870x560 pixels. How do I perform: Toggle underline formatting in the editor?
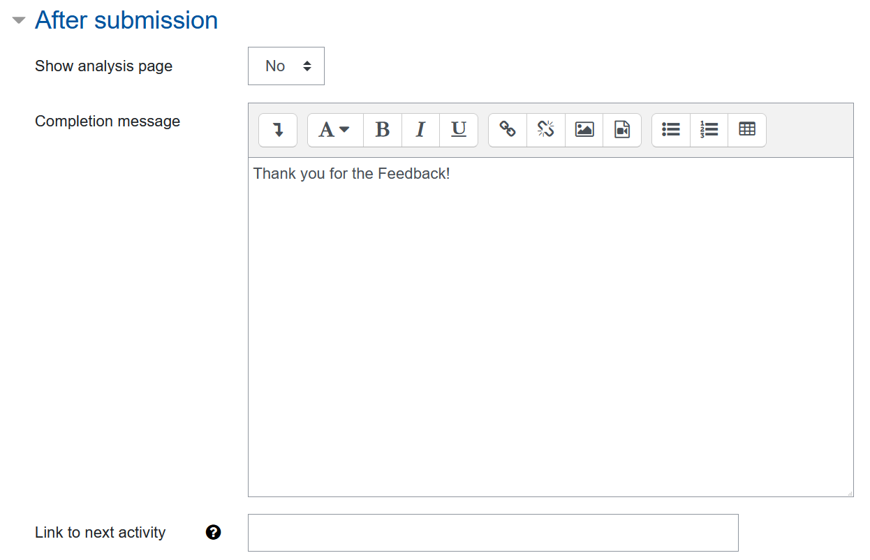[x=458, y=130]
